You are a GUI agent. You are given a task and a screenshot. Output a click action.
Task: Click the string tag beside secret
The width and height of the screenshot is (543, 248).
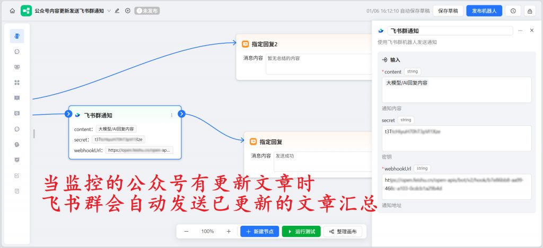click(x=406, y=120)
